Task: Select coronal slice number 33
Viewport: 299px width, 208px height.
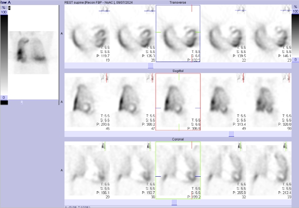Action: tap(269, 170)
